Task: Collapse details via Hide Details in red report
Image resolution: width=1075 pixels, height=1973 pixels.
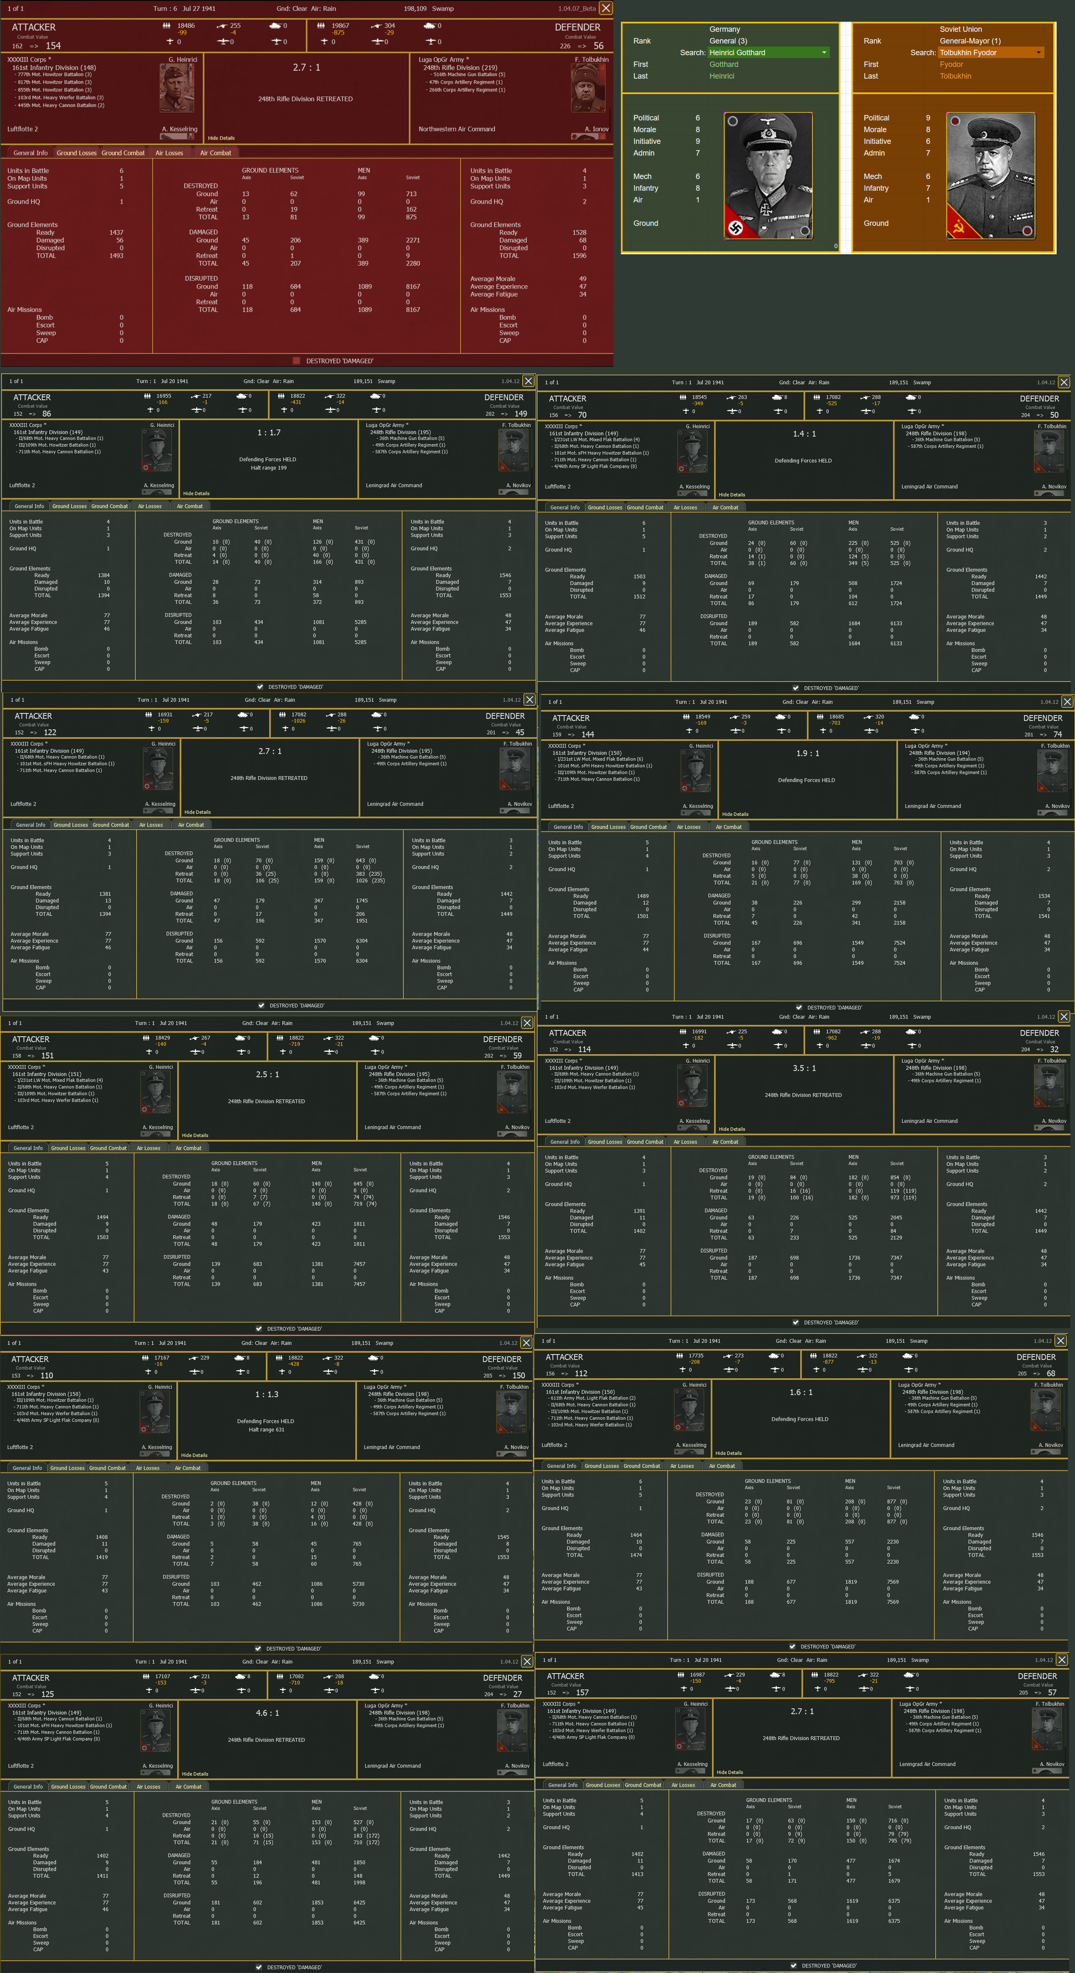Action: tap(221, 138)
